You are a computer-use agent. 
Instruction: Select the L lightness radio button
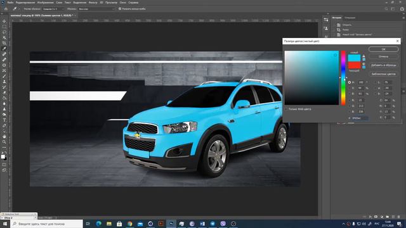pos(376,82)
